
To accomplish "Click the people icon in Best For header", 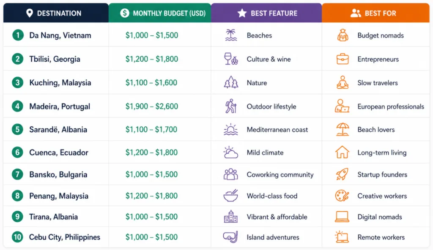I will click(x=356, y=13).
